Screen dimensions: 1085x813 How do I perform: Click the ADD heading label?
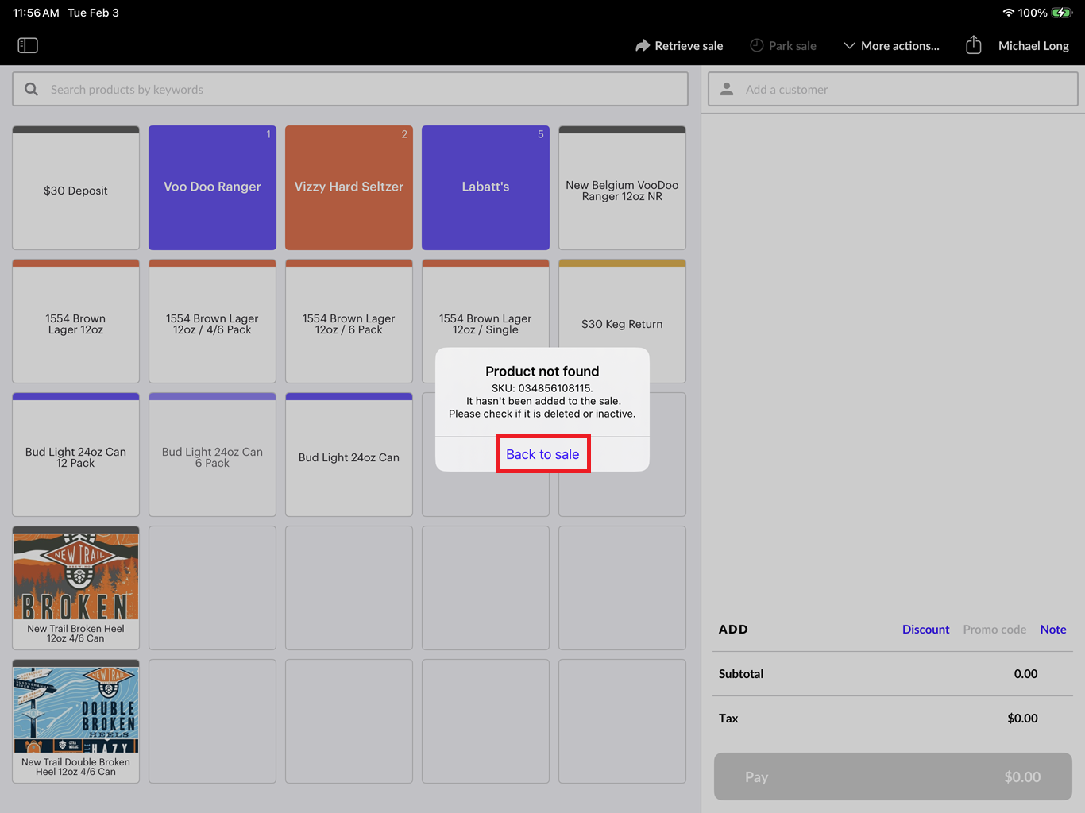(733, 630)
